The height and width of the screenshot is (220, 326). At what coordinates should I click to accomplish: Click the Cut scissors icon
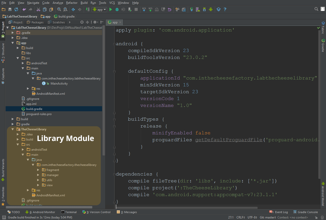38,9
